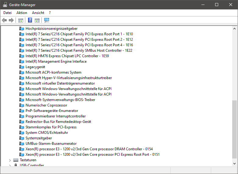Screen dimensions: 238x174
Task: Select the Numerischer Coprozessor text
Action: tap(46, 105)
